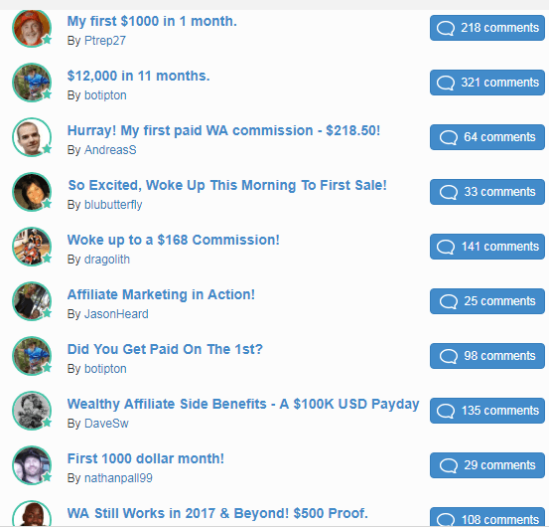Click the 64 comments button

coord(487,137)
